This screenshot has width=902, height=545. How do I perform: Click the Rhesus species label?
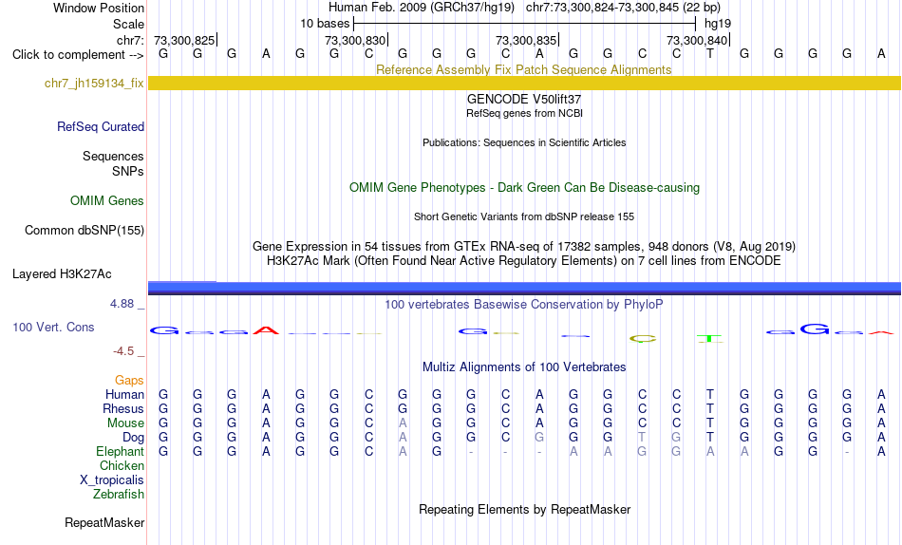pyautogui.click(x=123, y=408)
